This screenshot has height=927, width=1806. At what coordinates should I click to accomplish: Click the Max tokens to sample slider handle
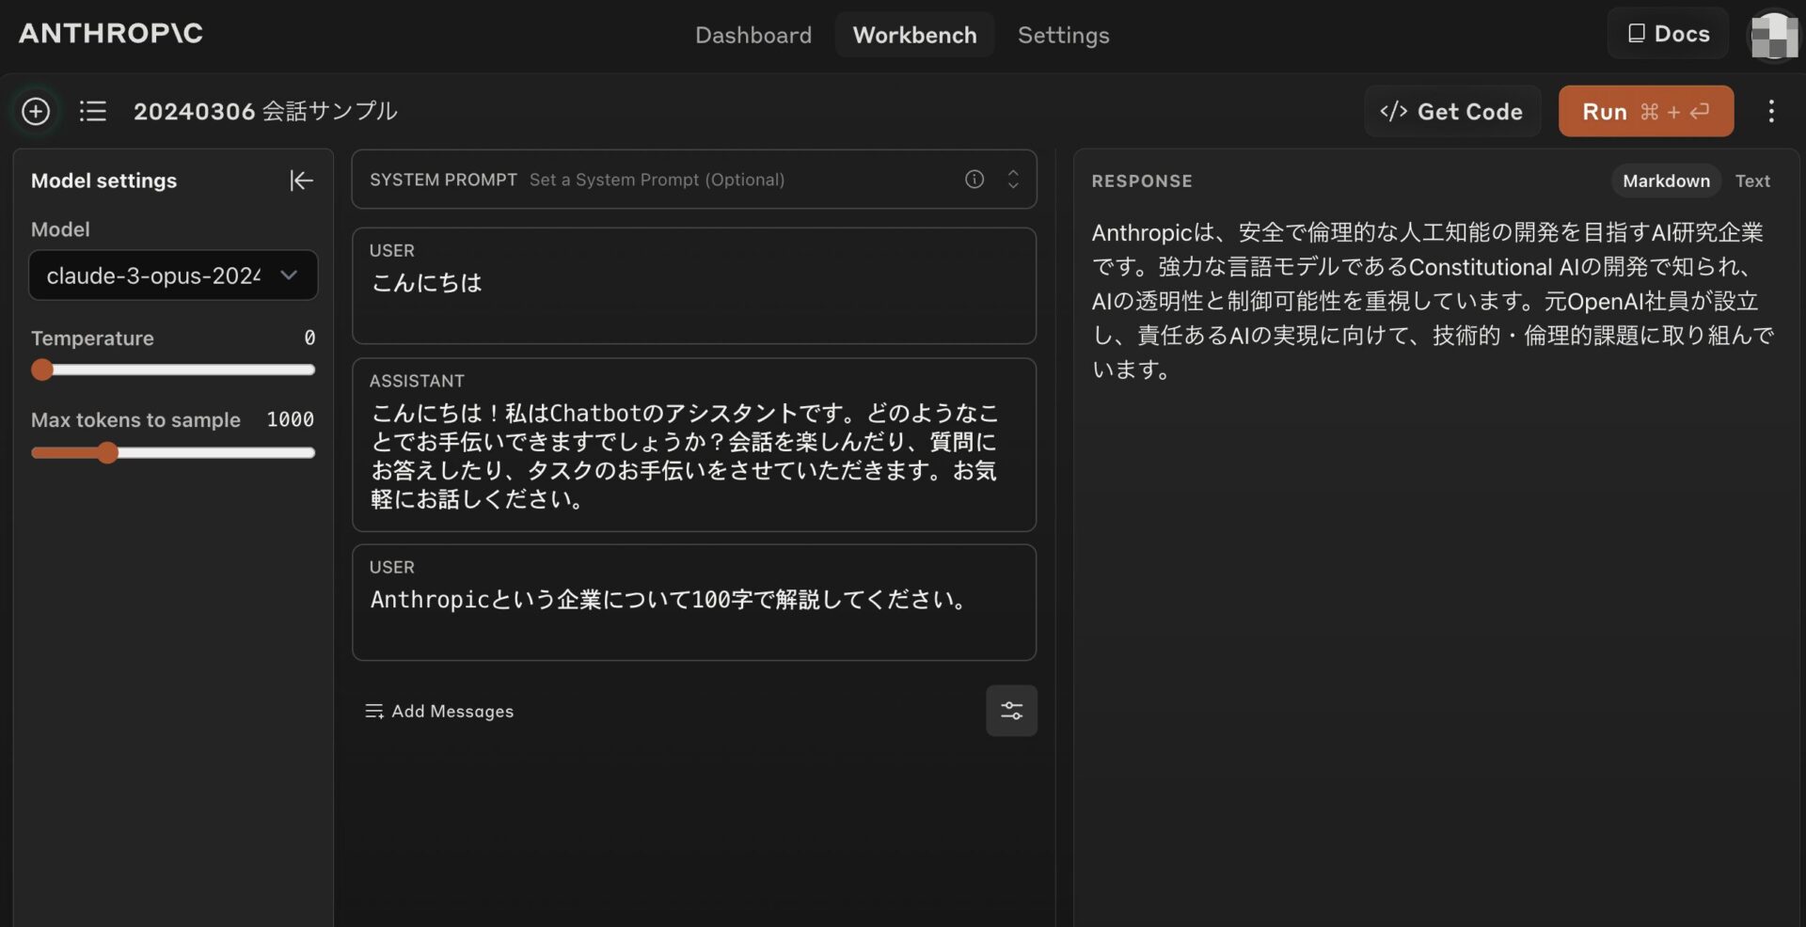tap(108, 453)
